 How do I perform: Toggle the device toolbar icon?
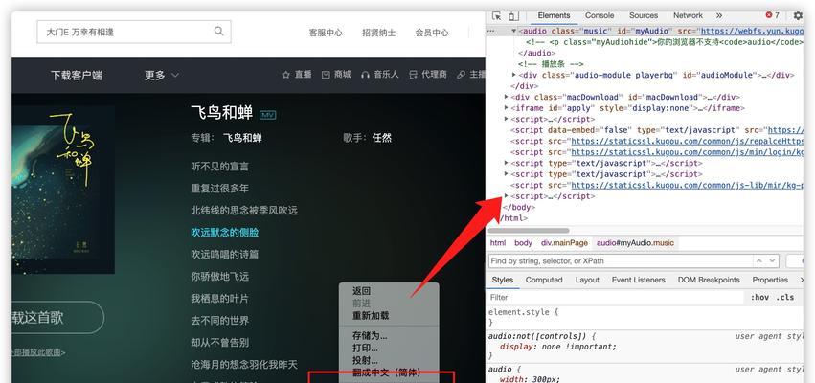[x=513, y=15]
